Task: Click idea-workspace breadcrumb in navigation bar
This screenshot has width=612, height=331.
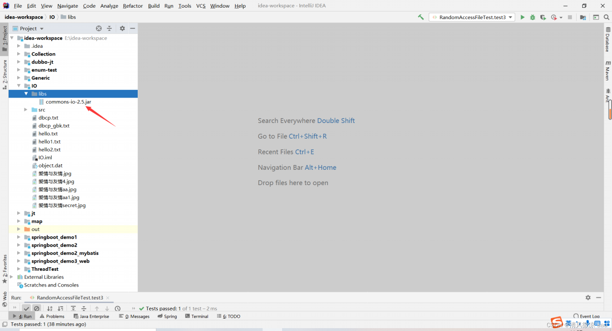Action: tap(24, 17)
